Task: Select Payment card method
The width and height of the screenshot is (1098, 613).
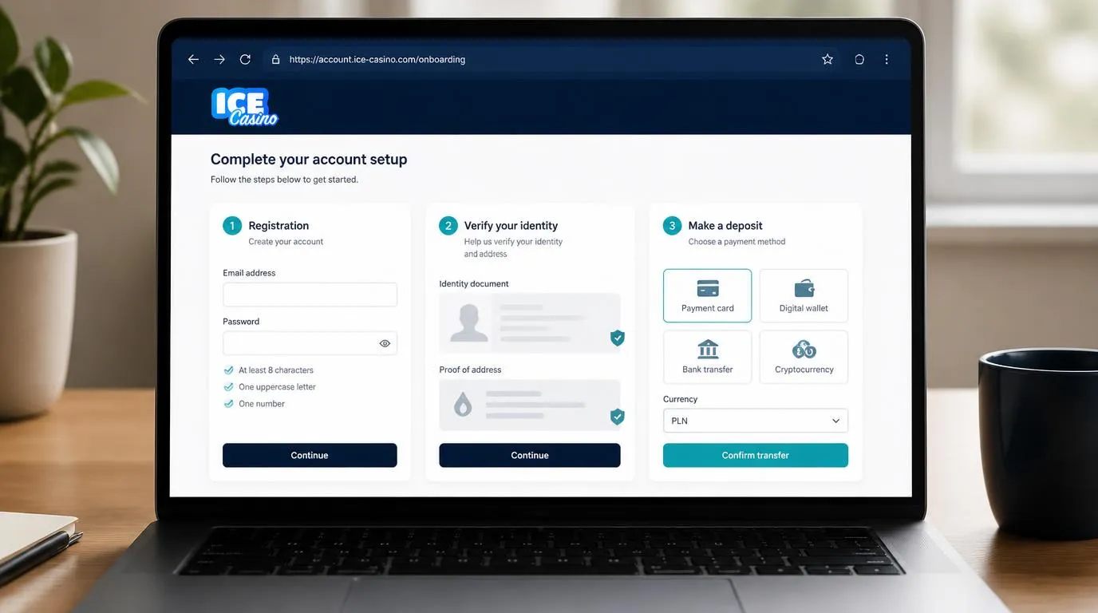Action: click(708, 295)
